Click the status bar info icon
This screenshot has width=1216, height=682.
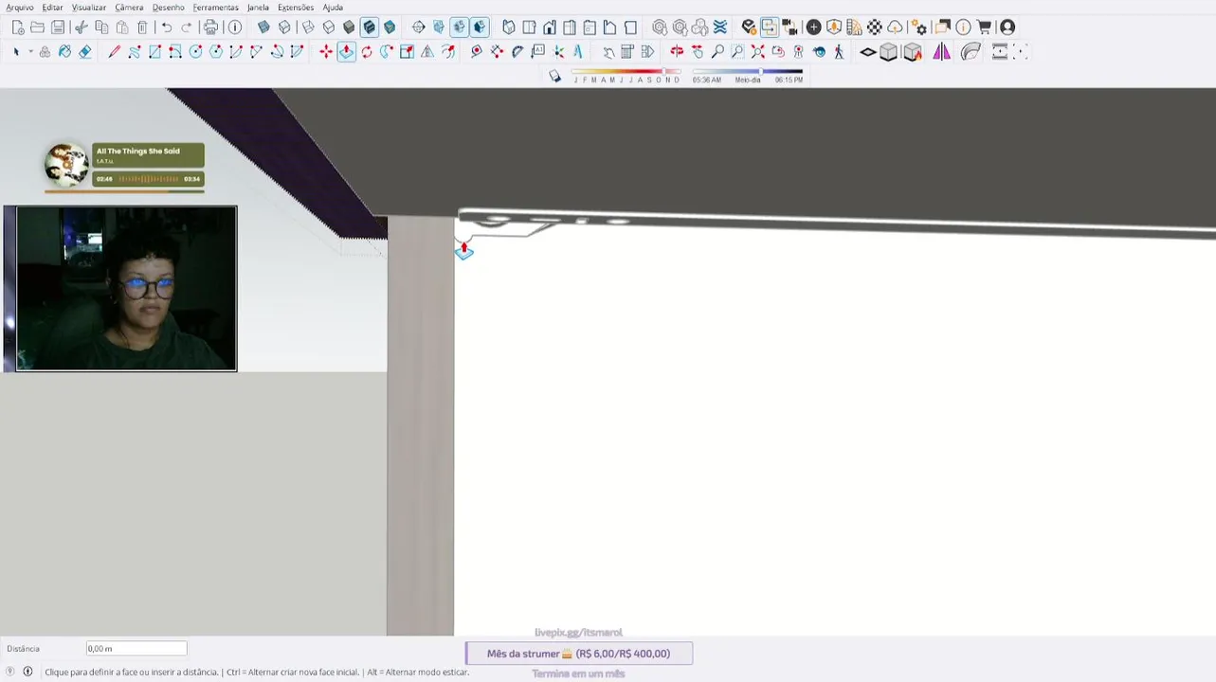27,672
